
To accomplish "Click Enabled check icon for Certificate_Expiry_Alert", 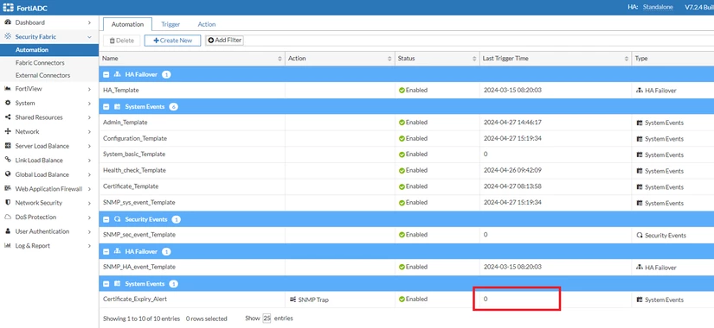I will click(x=402, y=300).
